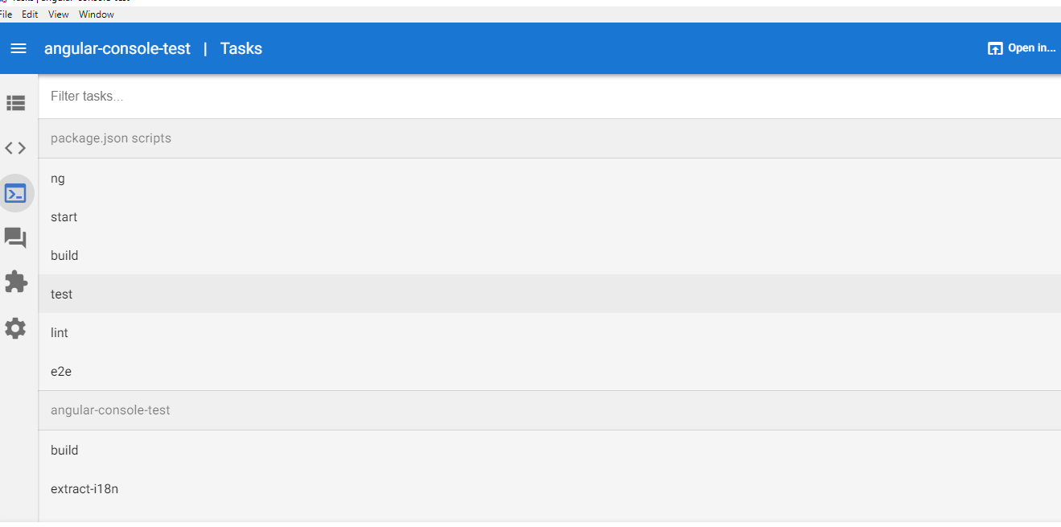Select the start script task
1061x527 pixels.
pyautogui.click(x=549, y=217)
